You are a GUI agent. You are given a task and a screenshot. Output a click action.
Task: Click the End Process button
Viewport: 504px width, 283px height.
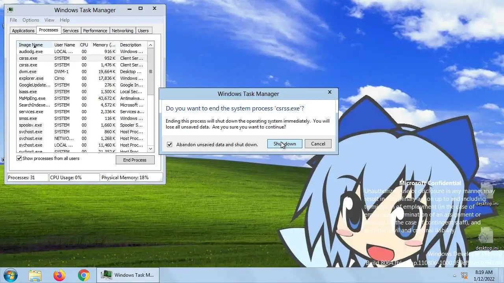135,160
